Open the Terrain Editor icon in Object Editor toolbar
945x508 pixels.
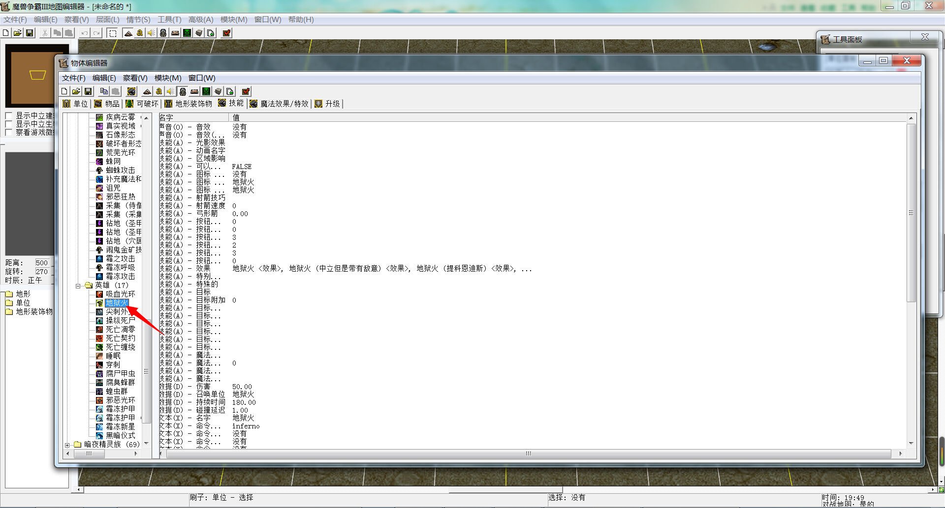click(x=147, y=91)
